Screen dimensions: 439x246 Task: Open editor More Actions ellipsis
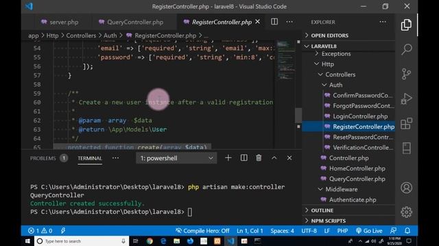[289, 22]
